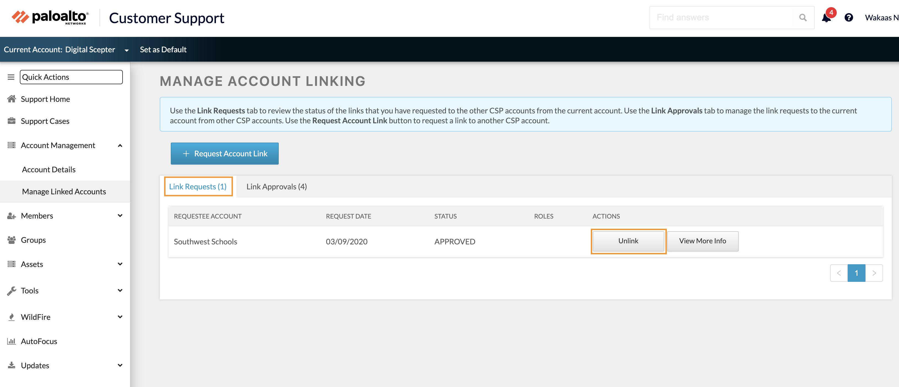Expand the Members section
899x387 pixels.
[x=120, y=216]
